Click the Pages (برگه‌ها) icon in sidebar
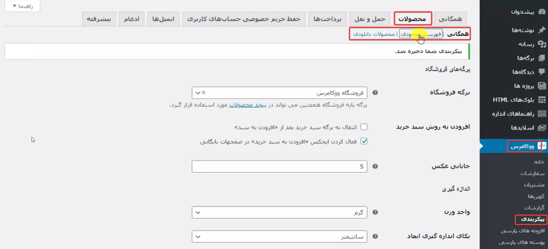This screenshot has width=548, height=249. pos(542,58)
